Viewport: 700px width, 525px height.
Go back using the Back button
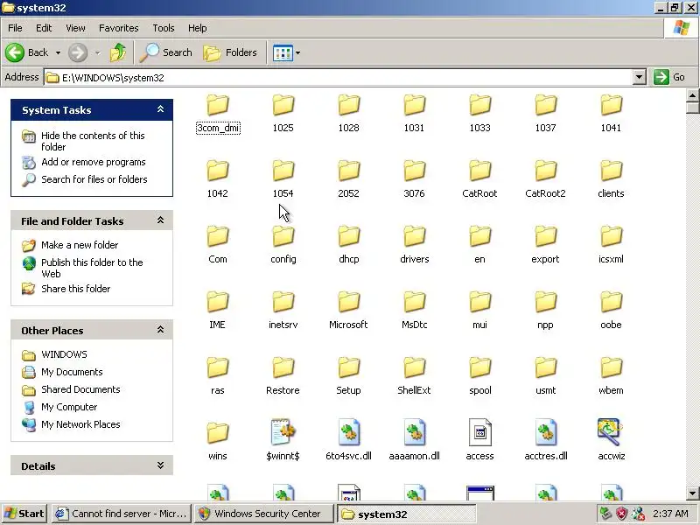coord(27,52)
